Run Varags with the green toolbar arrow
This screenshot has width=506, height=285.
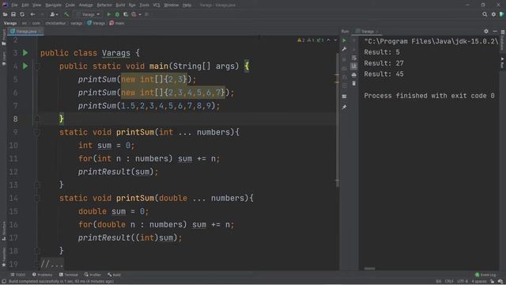109,14
